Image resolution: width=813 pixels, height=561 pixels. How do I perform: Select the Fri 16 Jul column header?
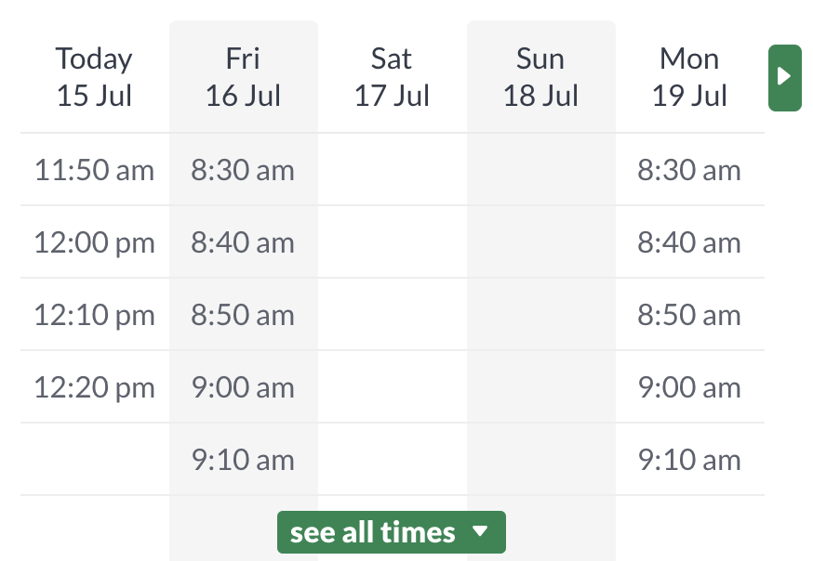click(x=243, y=76)
